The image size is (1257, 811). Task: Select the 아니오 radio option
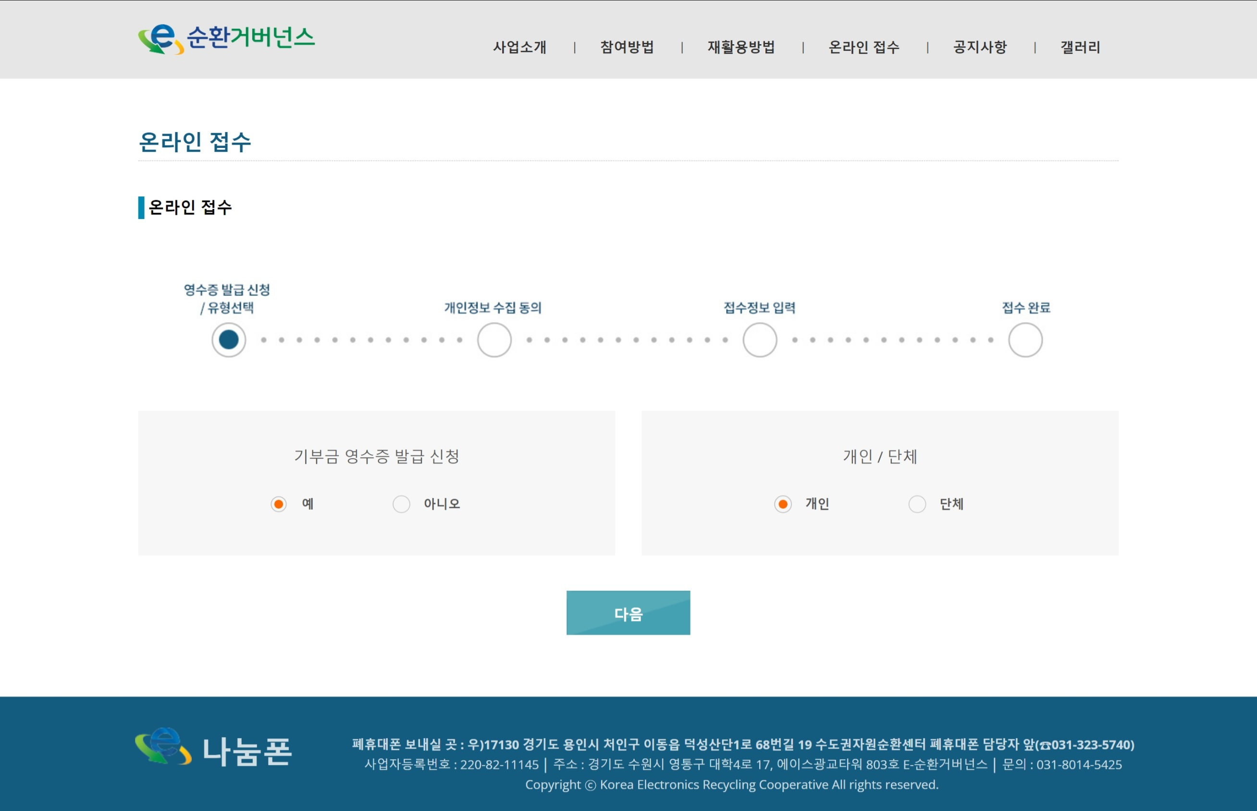[401, 504]
